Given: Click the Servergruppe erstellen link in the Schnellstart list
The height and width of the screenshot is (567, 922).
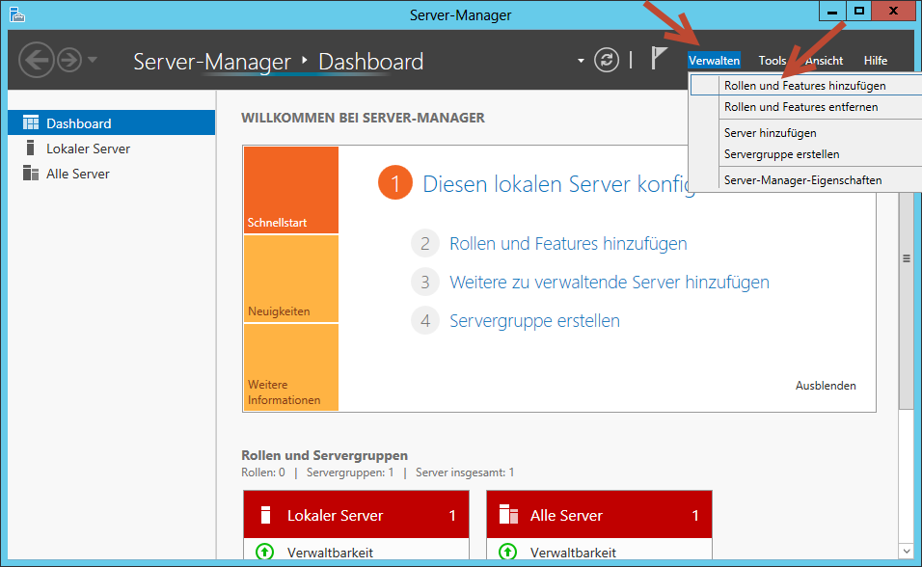Looking at the screenshot, I should coord(534,321).
